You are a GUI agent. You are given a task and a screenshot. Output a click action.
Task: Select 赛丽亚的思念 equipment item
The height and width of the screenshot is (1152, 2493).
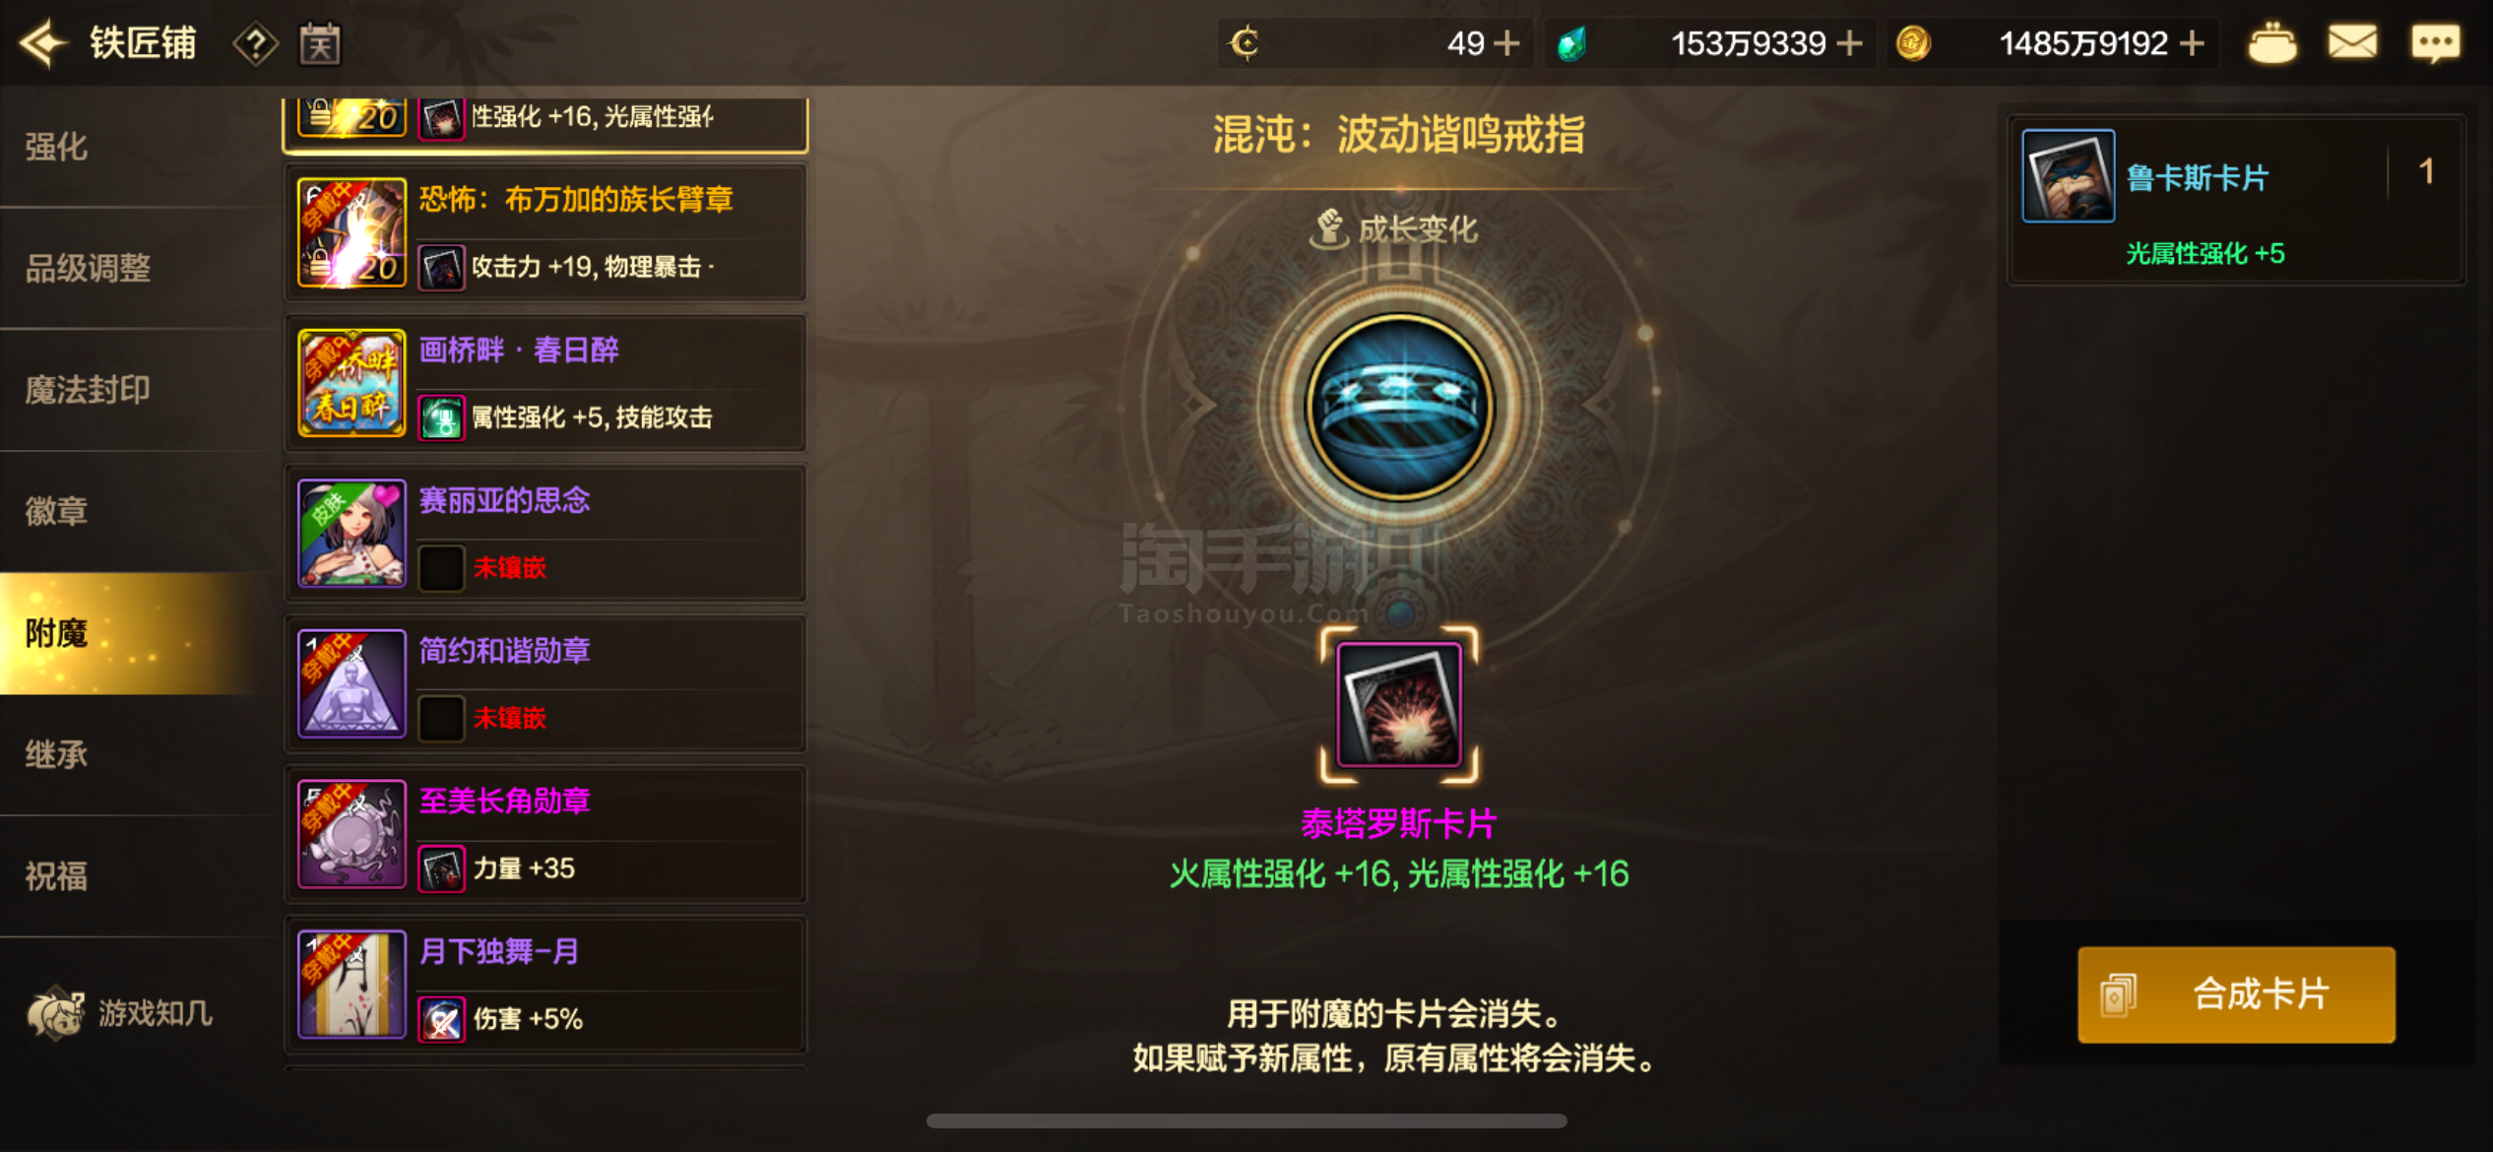[545, 534]
